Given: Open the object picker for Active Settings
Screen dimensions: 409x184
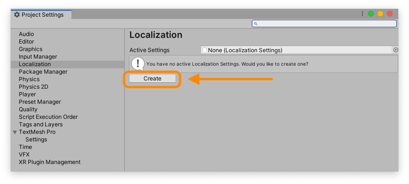Looking at the screenshot, I should [x=395, y=50].
